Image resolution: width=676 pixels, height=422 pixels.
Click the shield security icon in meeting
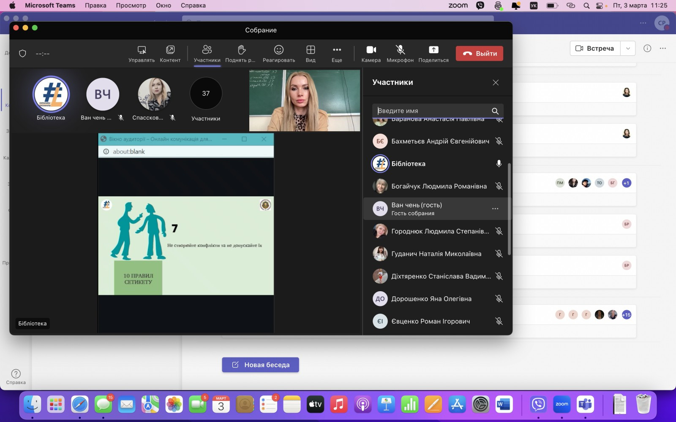[x=23, y=54]
